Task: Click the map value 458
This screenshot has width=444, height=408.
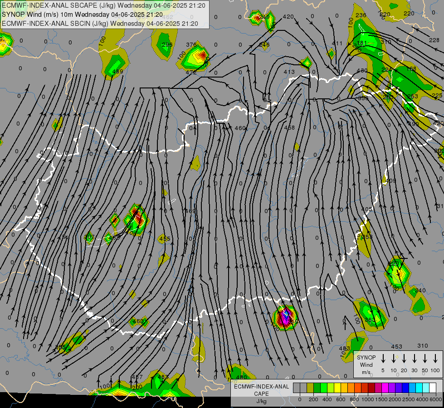Action: pyautogui.click(x=289, y=128)
